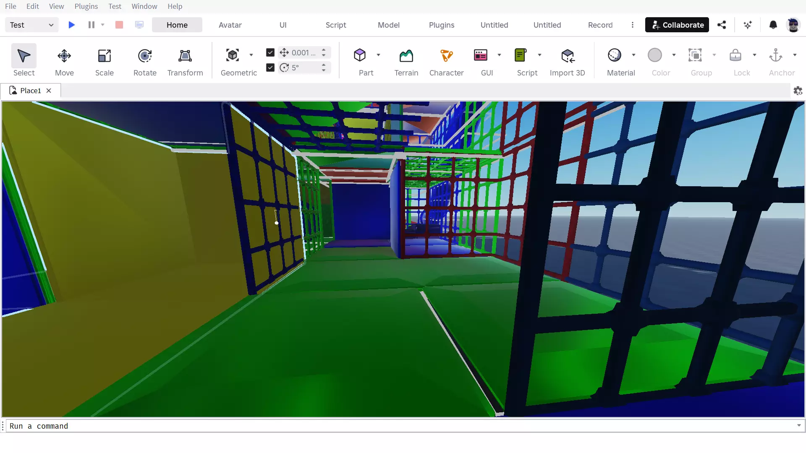Viewport: 806px width, 453px height.
Task: Open the Test mode dropdown
Action: click(x=32, y=25)
